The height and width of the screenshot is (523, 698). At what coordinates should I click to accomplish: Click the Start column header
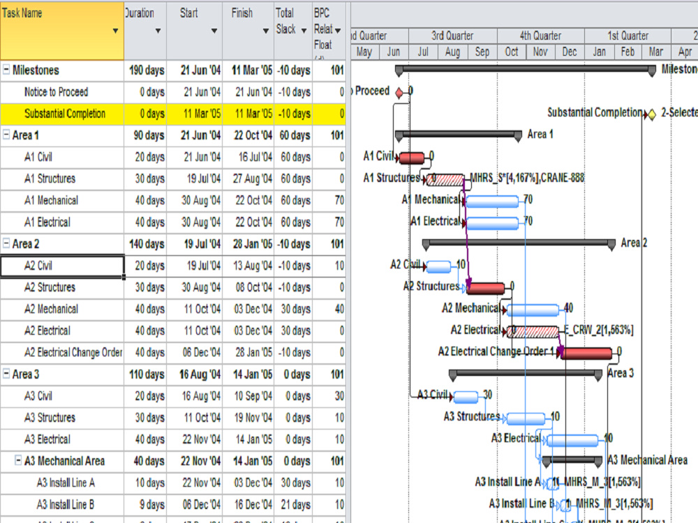point(195,31)
